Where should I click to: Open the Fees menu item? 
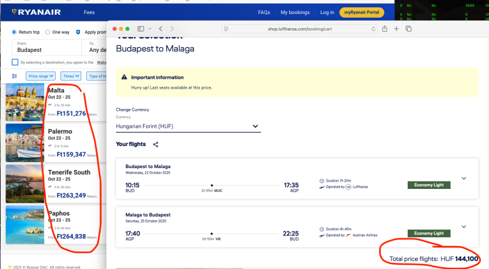click(89, 12)
